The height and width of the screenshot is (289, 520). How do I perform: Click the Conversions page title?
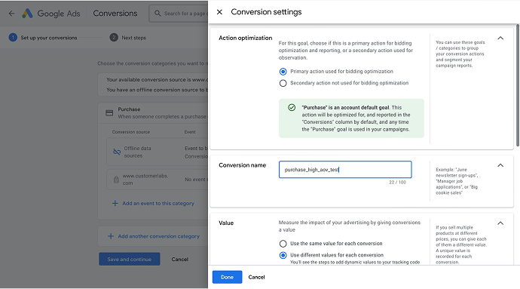tap(115, 14)
